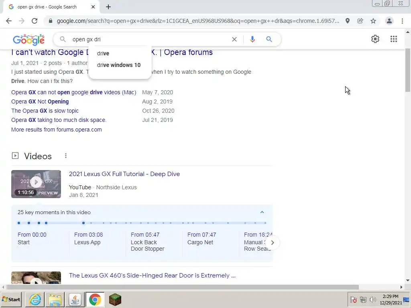411x308 pixels.
Task: Click the address bar URL
Action: click(198, 21)
